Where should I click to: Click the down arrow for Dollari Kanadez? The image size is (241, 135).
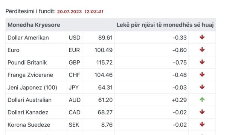coord(202,112)
